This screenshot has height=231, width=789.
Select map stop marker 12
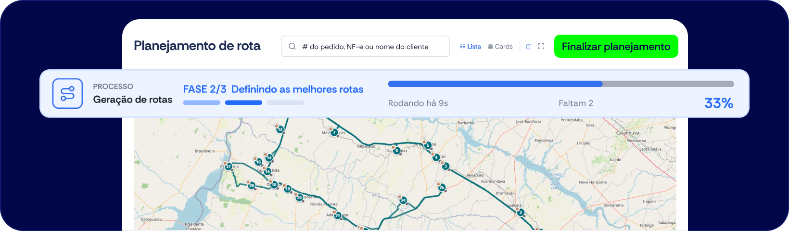[280, 129]
